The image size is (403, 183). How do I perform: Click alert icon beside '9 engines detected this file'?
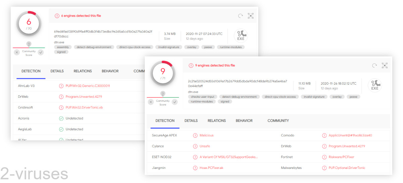(191, 65)
